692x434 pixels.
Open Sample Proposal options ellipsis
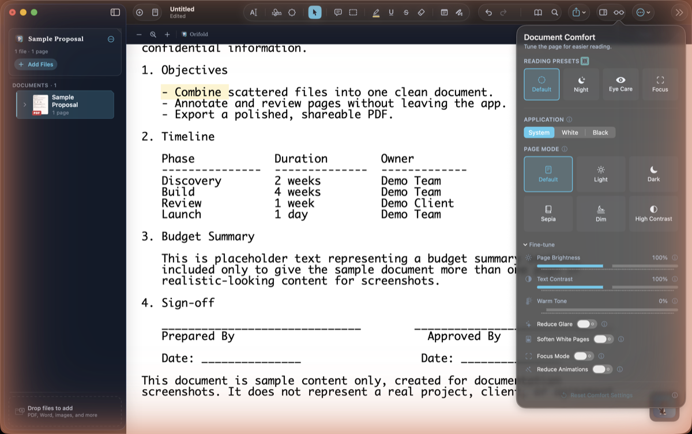111,39
